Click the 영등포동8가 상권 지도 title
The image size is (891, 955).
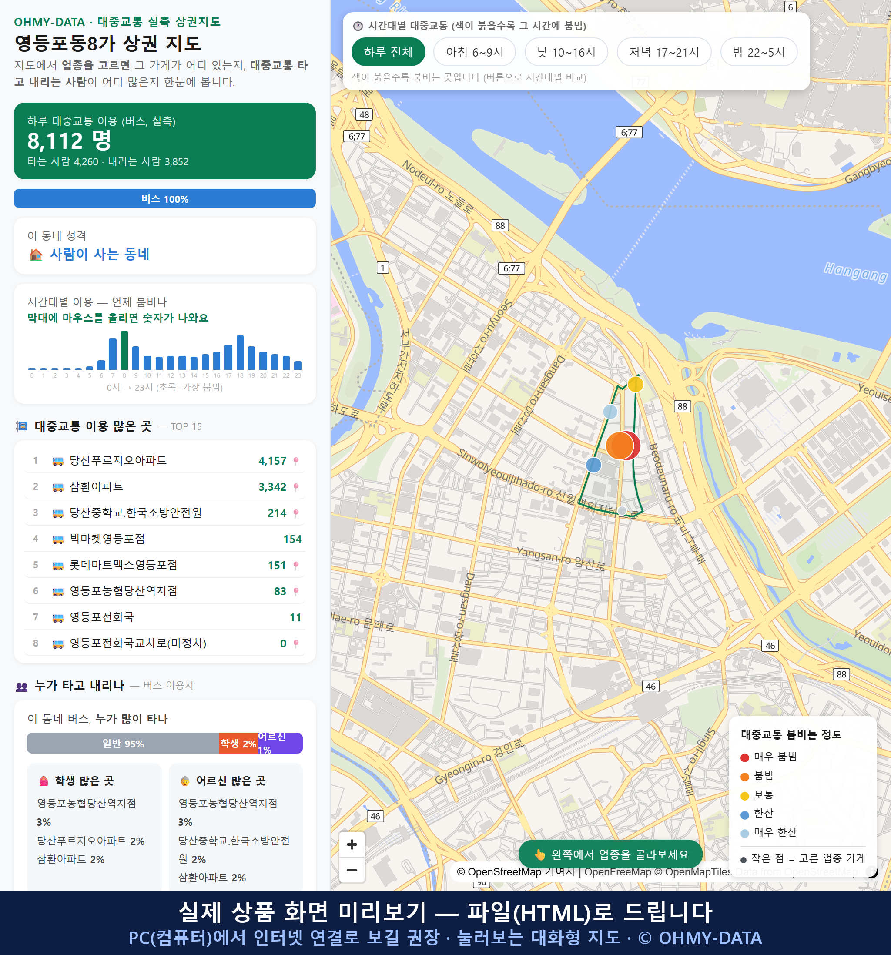(x=107, y=43)
